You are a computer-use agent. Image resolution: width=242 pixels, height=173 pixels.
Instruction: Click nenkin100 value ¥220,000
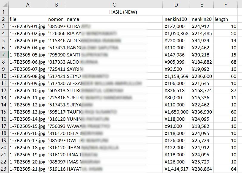click(x=176, y=40)
